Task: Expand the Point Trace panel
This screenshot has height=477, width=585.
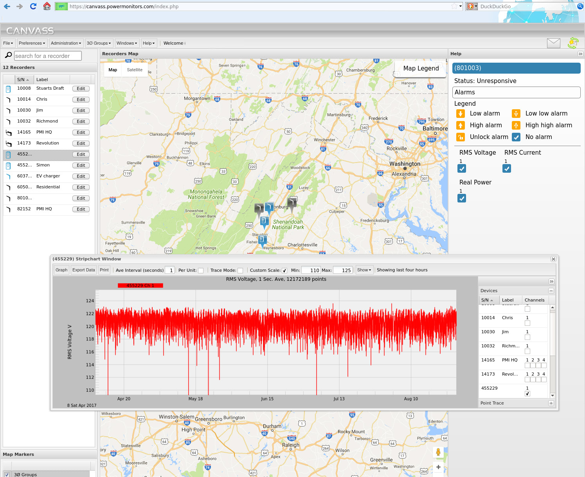Action: (x=551, y=403)
